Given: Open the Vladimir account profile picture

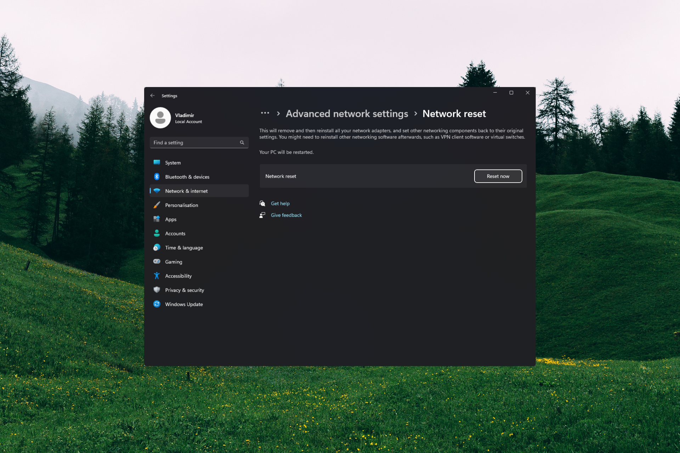Looking at the screenshot, I should [x=160, y=118].
